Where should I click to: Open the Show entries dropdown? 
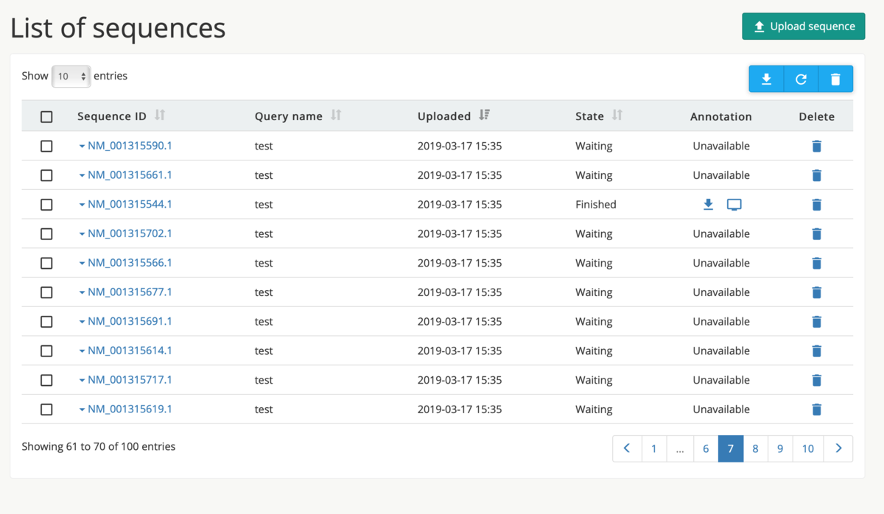coord(71,76)
